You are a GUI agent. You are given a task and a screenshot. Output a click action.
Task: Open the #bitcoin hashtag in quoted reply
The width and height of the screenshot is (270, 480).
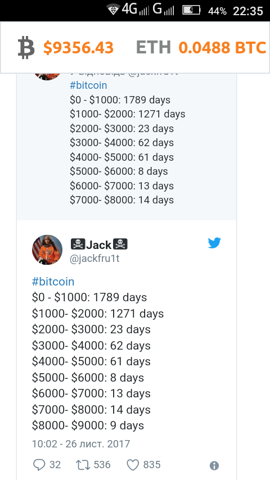(x=88, y=85)
